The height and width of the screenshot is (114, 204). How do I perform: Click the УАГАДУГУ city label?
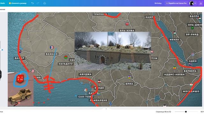66,64
